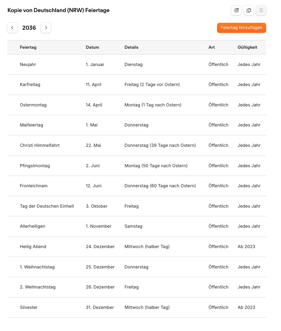281x331 pixels.
Task: Duplicate this holiday calendar
Action: 249,10
